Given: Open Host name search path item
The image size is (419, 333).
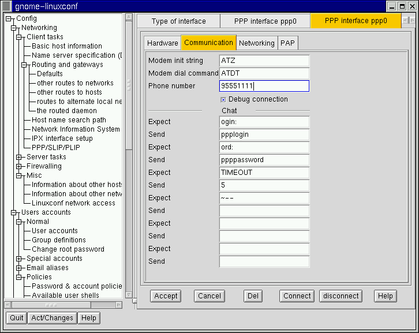Looking at the screenshot, I should point(69,120).
